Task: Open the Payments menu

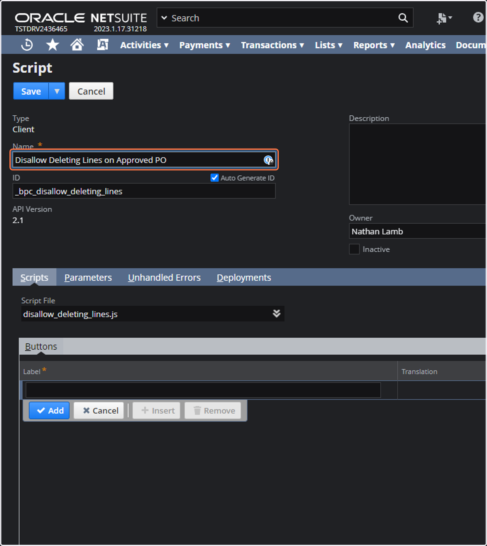Action: 205,45
